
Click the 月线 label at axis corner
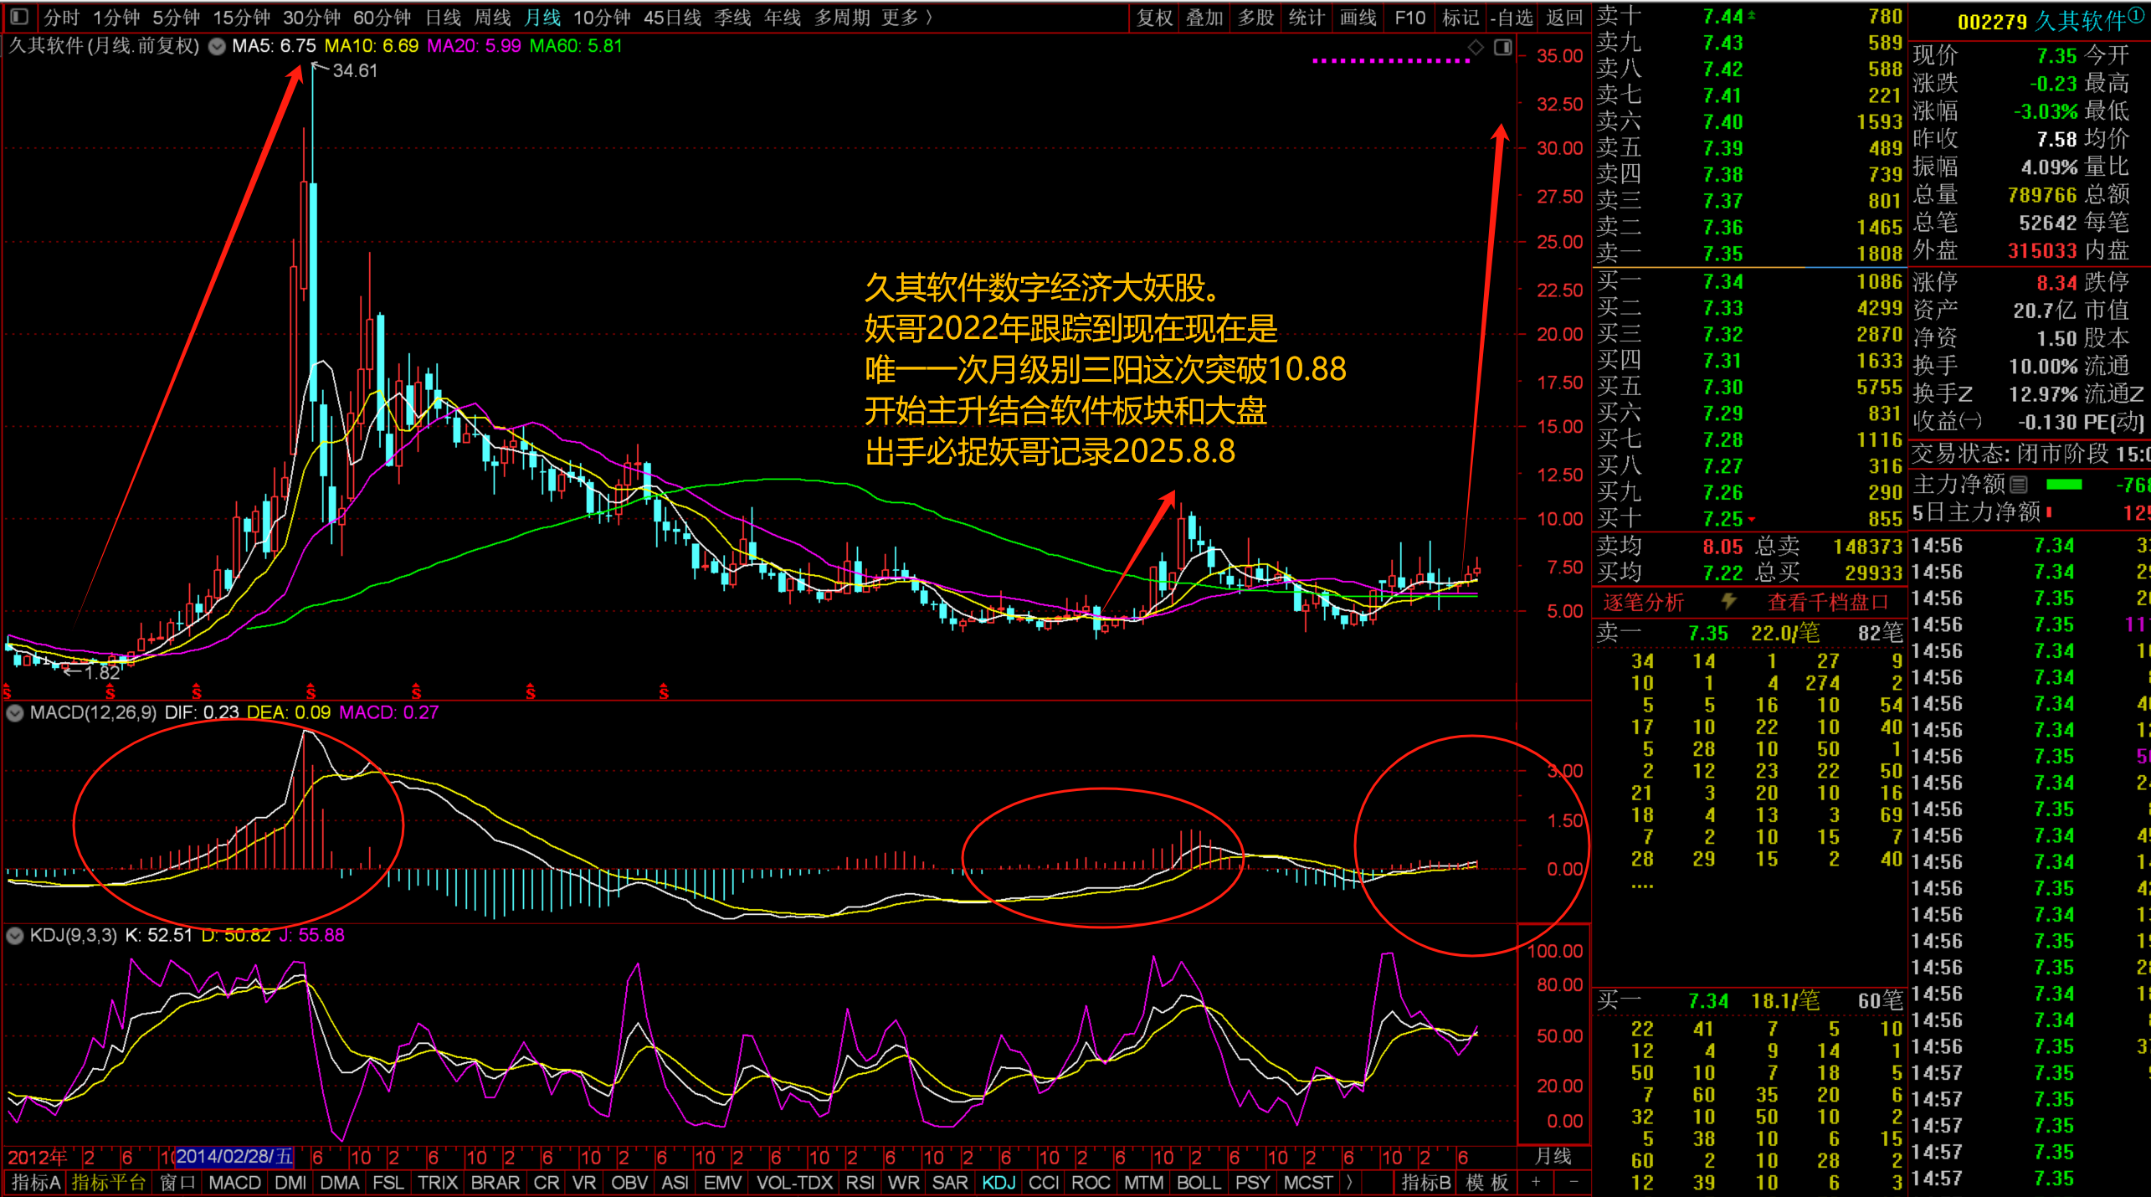pos(1553,1157)
